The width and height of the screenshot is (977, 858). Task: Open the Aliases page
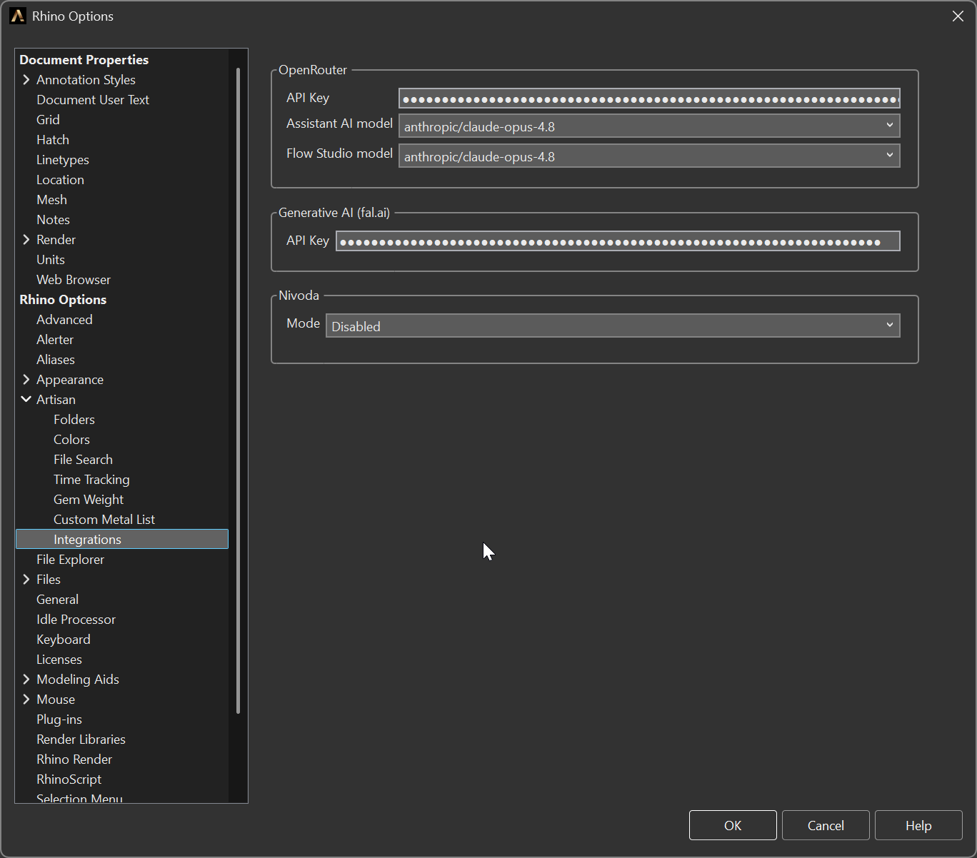(x=56, y=360)
